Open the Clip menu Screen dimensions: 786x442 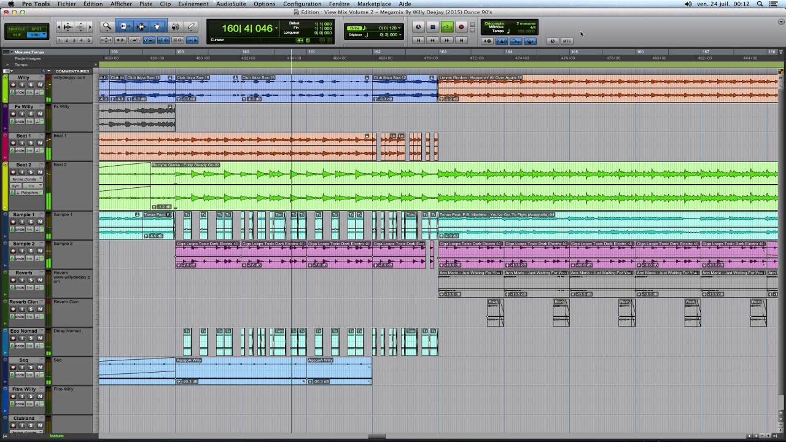coord(165,4)
